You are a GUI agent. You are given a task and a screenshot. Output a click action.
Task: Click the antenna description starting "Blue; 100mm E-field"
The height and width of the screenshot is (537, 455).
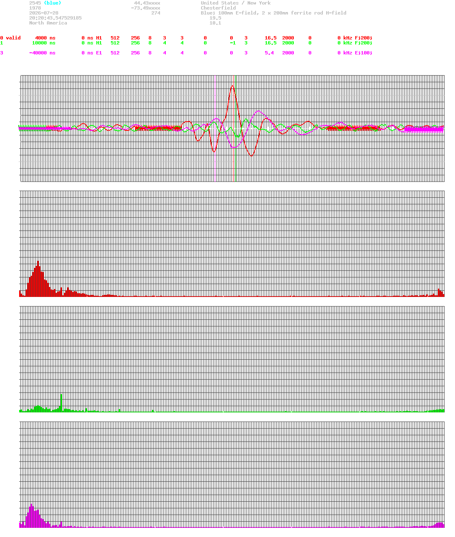[x=273, y=13]
